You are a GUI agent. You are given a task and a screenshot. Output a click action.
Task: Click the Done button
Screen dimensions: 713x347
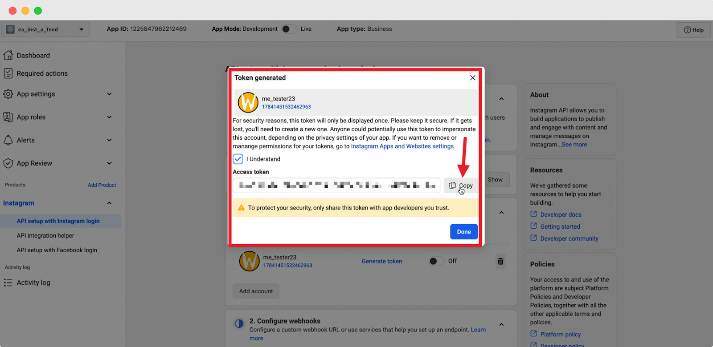pos(464,232)
